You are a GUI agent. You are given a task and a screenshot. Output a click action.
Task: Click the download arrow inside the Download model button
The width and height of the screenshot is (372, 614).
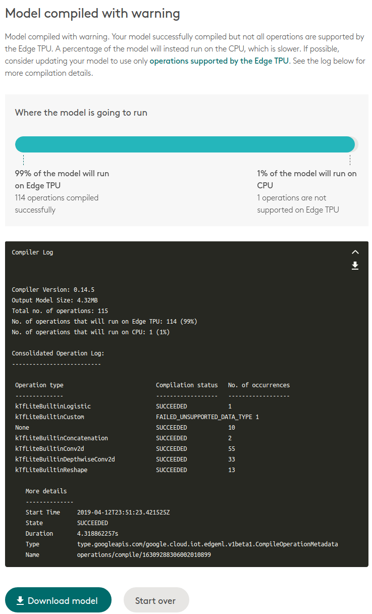pyautogui.click(x=20, y=600)
